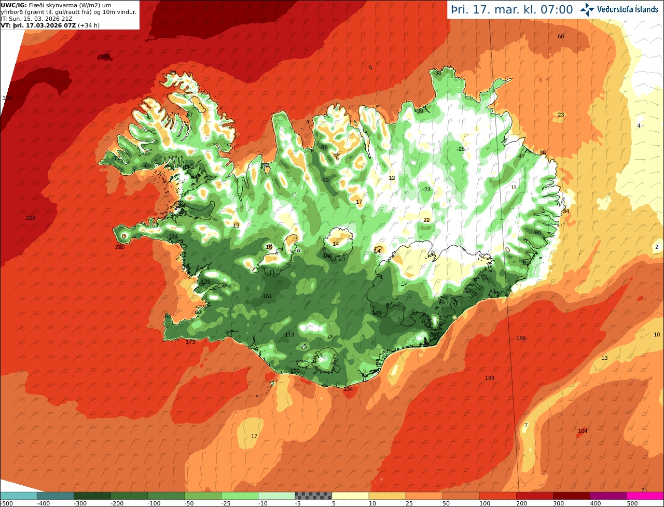This screenshot has height=507, width=664.
Task: Click the 57 value in the Westfjords
Action: [190, 115]
